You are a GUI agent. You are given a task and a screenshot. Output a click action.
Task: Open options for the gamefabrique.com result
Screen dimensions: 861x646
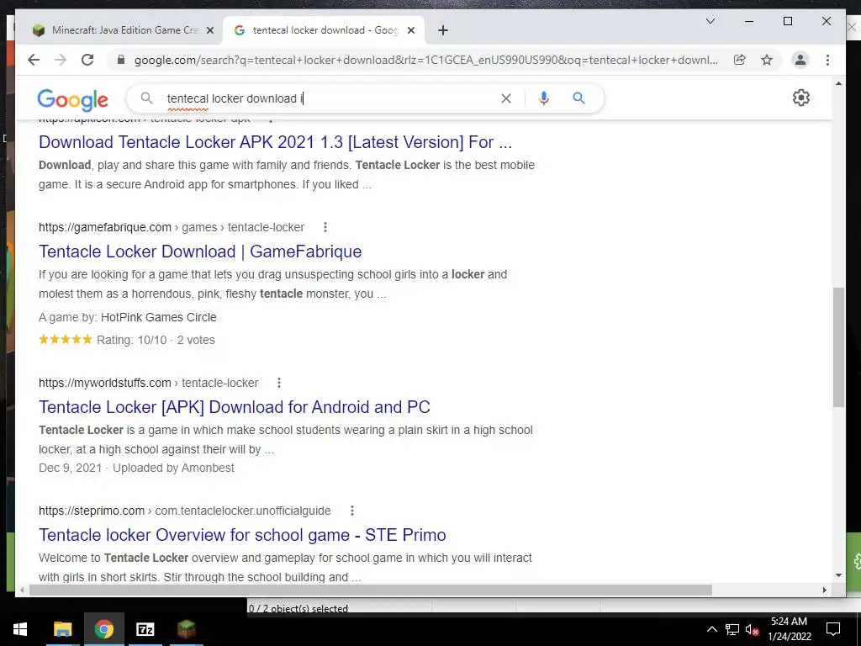pos(325,227)
